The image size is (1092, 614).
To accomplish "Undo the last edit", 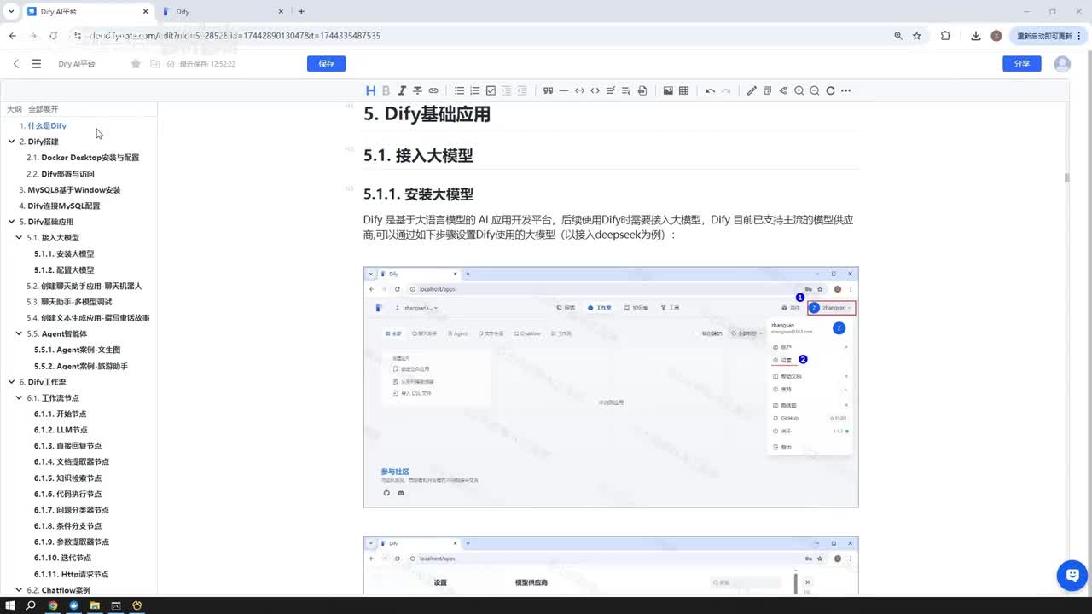I will click(710, 90).
